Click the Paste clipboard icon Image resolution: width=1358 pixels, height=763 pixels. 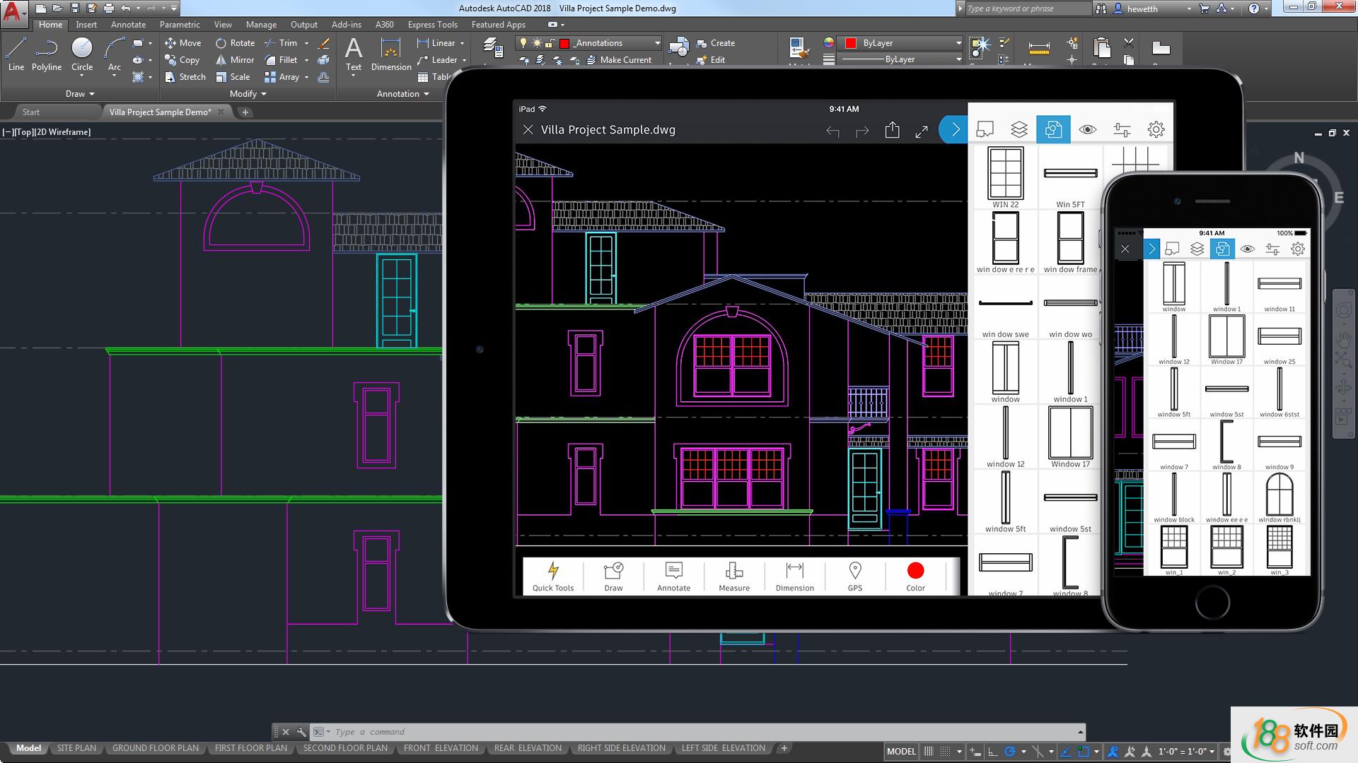(1101, 48)
